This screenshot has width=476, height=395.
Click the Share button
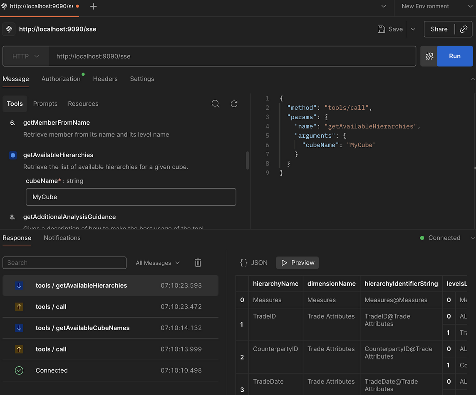(x=439, y=29)
